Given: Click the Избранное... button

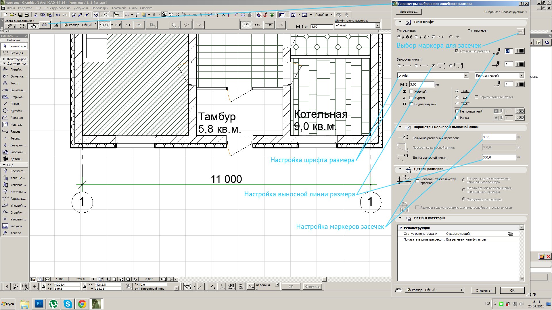Looking at the screenshot, I should [409, 12].
